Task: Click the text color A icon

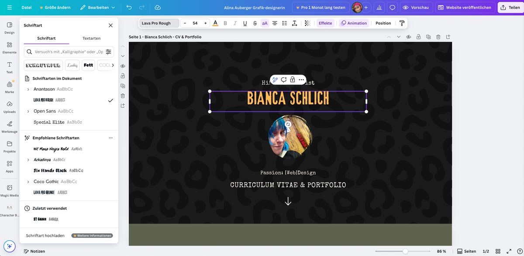Action: 215,23
